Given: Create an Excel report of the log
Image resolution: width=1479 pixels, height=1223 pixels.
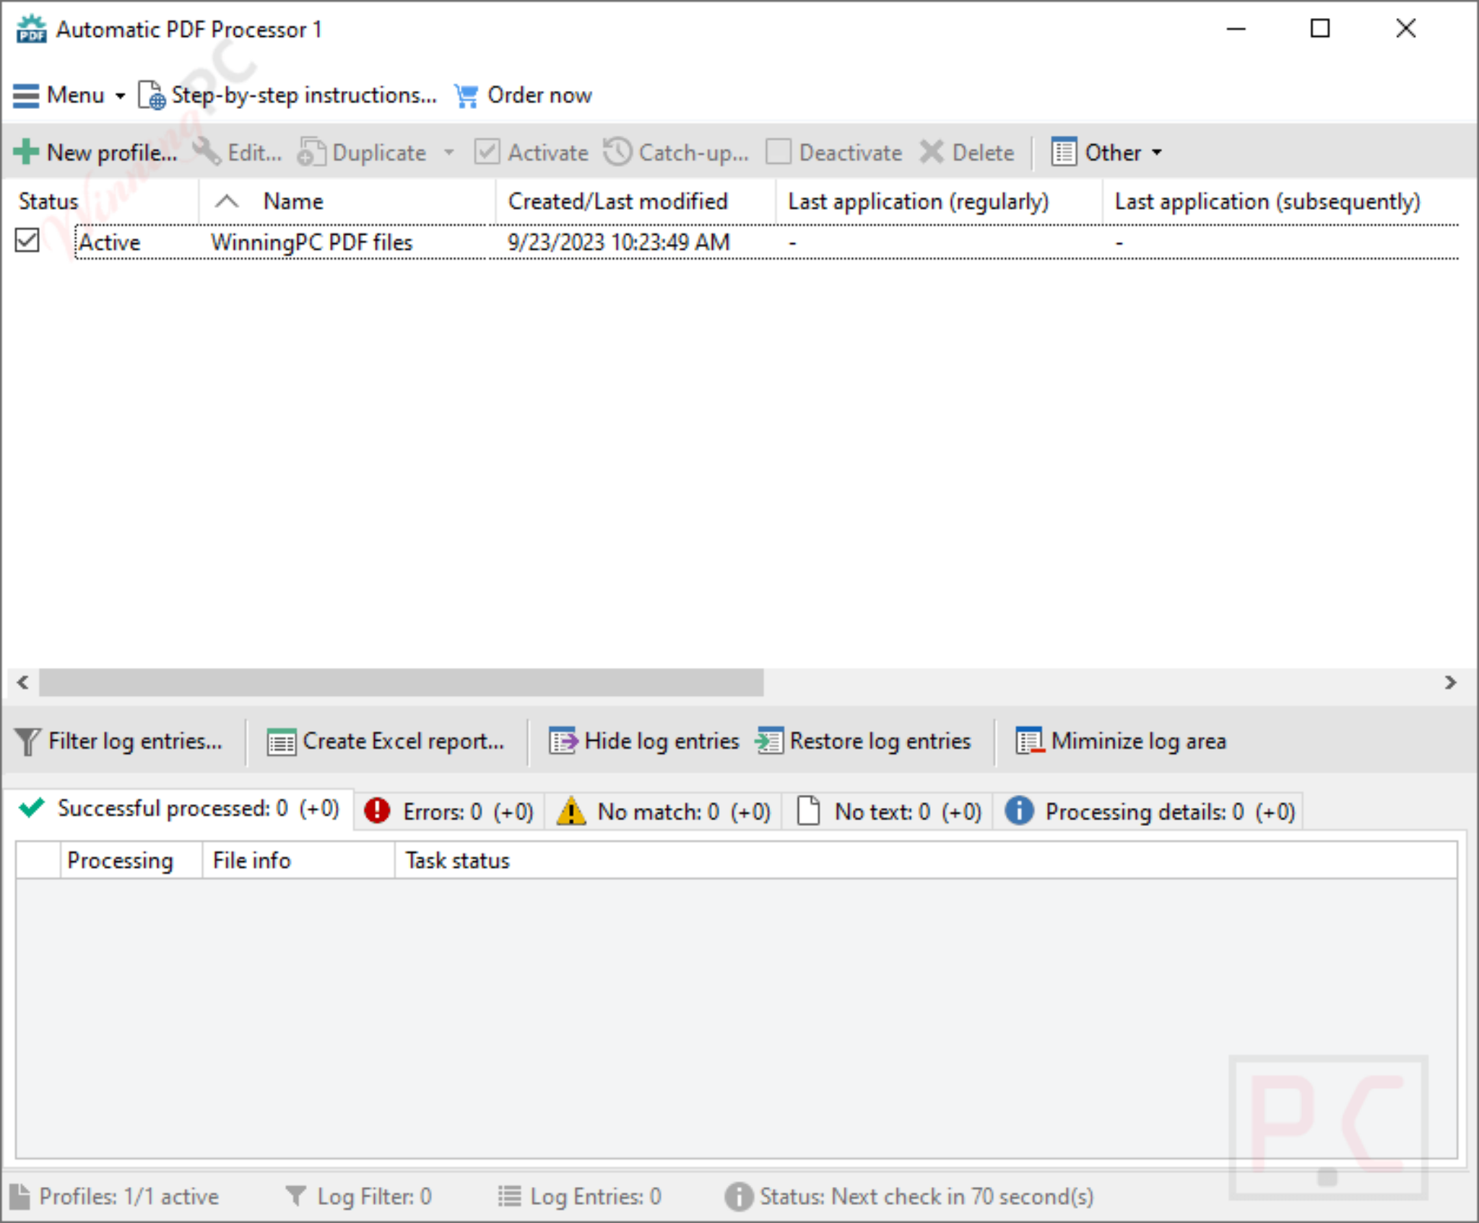Looking at the screenshot, I should tap(386, 741).
